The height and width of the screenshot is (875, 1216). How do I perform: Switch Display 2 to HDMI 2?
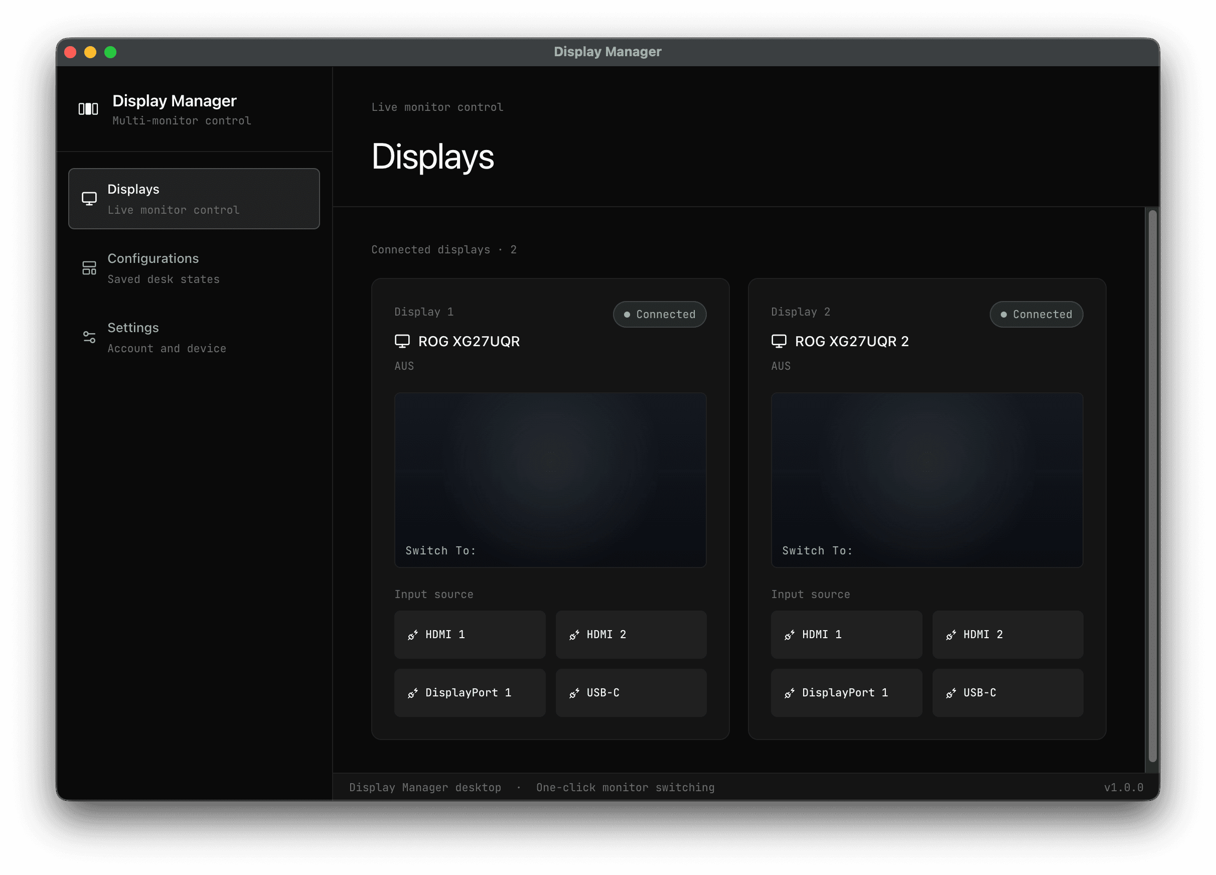click(x=1008, y=635)
